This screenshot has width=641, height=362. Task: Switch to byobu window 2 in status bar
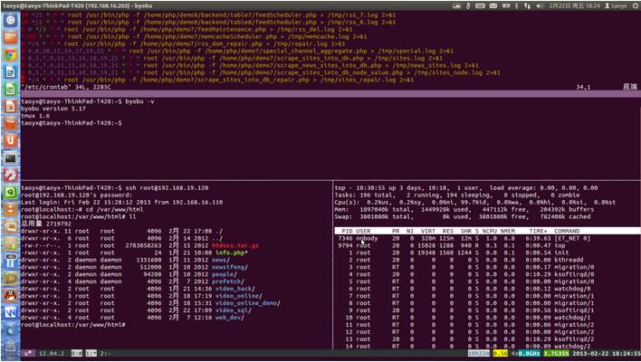(106, 353)
